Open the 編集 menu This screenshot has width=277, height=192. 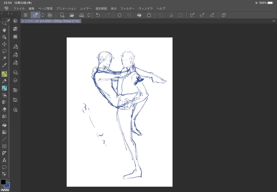coord(32,8)
